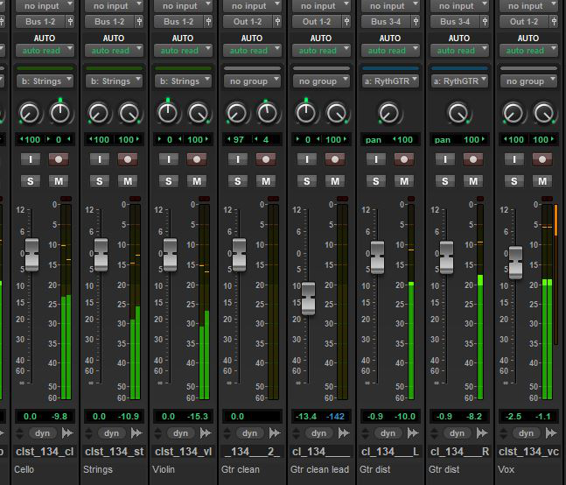Screen dimensions: 566x485
Task: Click Gtr clean lead output window arrow icon
Action: coord(344,432)
